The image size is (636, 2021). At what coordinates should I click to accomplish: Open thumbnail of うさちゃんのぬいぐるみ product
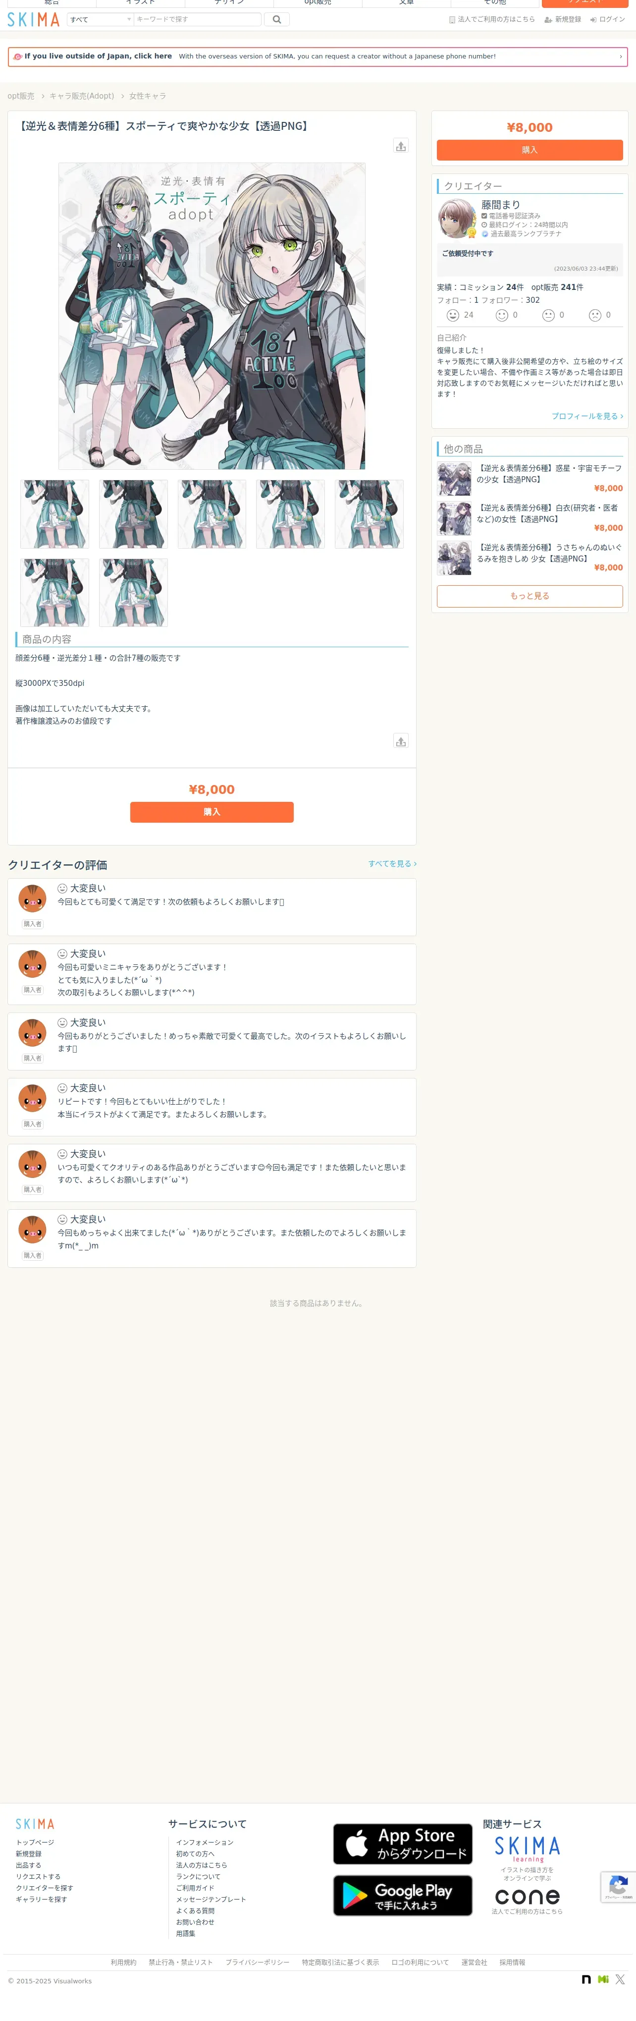tap(454, 558)
